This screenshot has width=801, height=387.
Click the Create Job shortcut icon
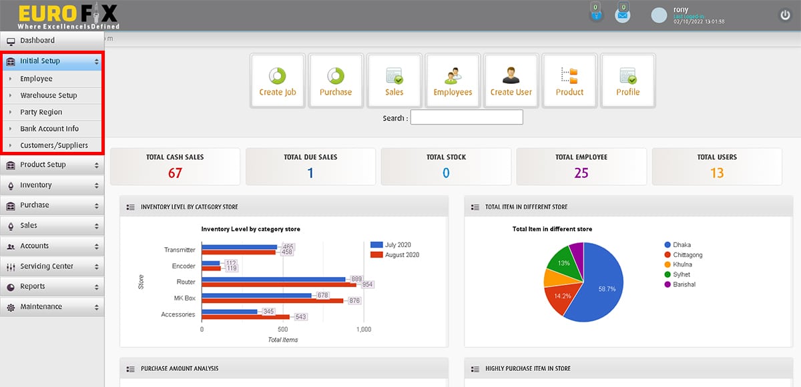tap(277, 81)
